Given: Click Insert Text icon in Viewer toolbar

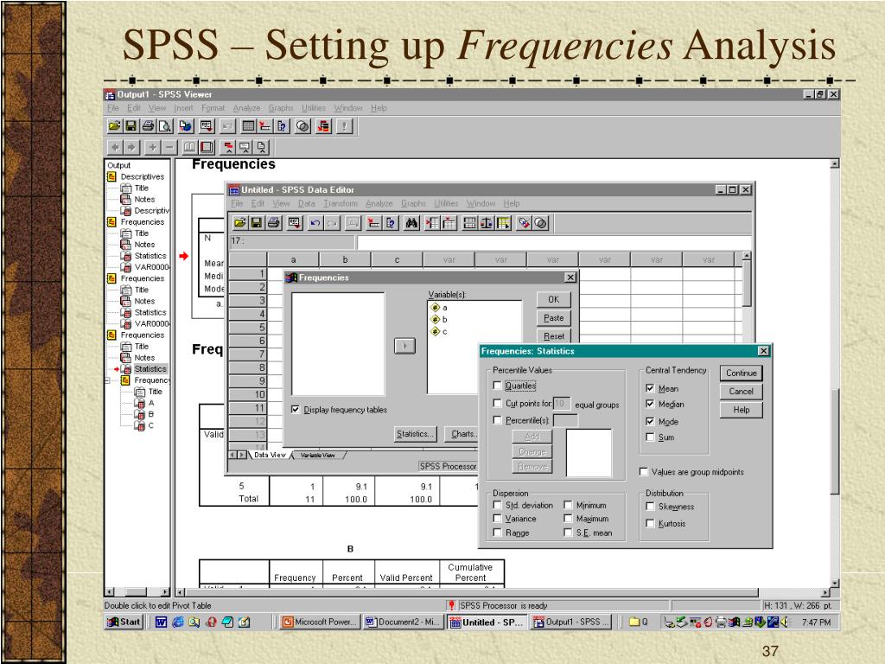Looking at the screenshot, I should pos(262,147).
